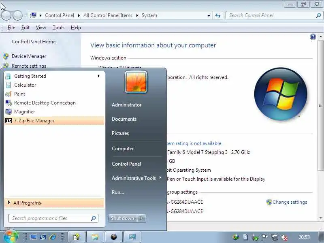Click the Forward navigation button
The width and height of the screenshot is (324, 243).
18,15
